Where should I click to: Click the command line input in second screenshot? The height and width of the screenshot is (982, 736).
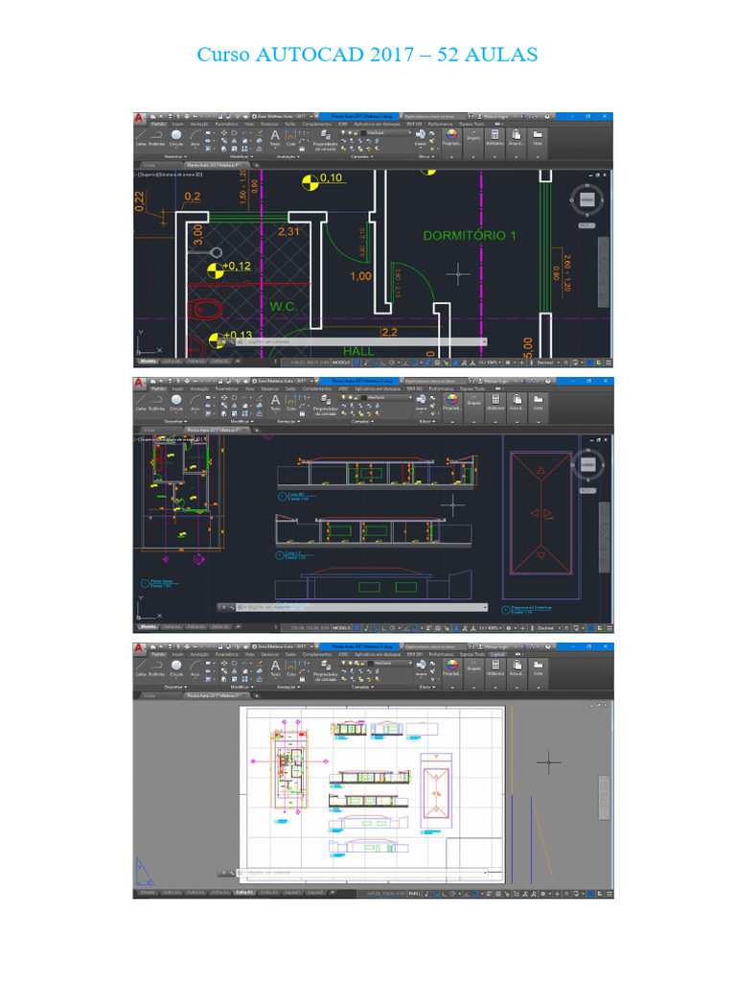361,607
